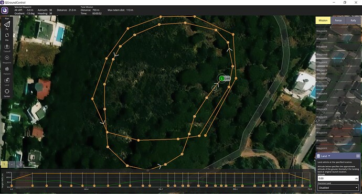Open the Precision Land Disabled dropdown
The width and height of the screenshot is (362, 194).
click(x=338, y=188)
